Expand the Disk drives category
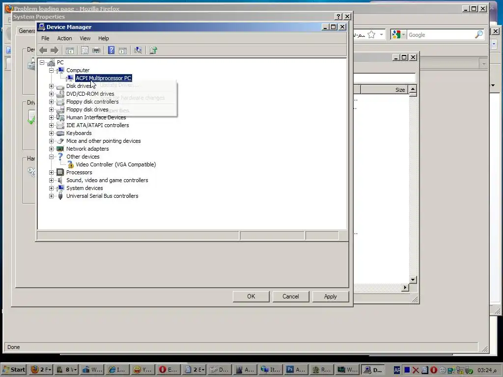The image size is (503, 377). (51, 86)
